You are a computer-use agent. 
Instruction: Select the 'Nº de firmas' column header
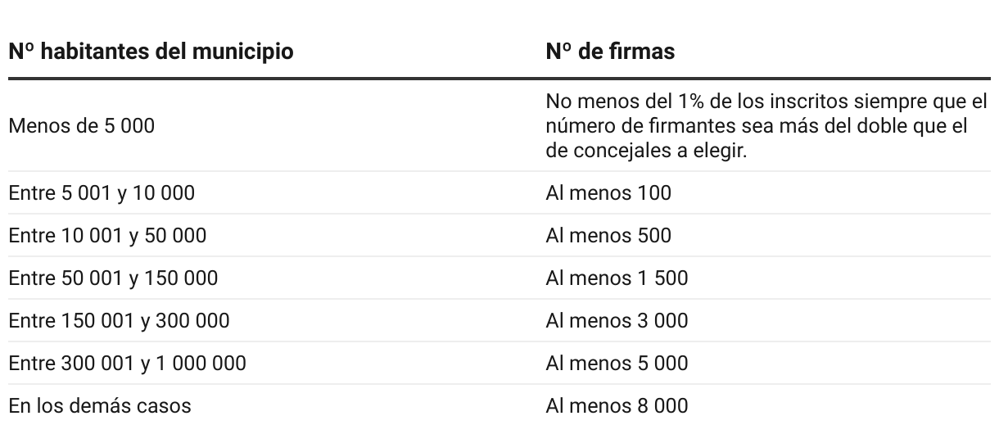point(610,51)
